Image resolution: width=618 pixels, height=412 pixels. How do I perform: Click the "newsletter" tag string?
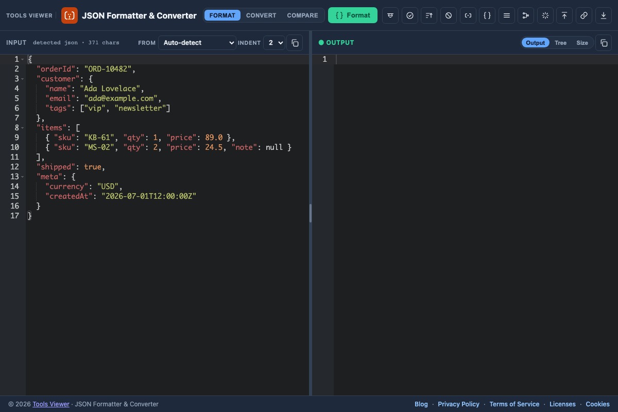coord(140,108)
